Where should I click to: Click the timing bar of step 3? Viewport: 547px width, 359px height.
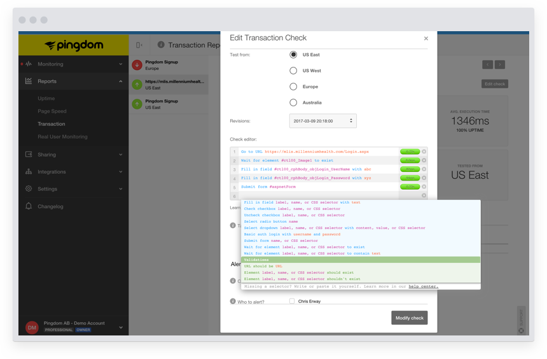tap(410, 169)
